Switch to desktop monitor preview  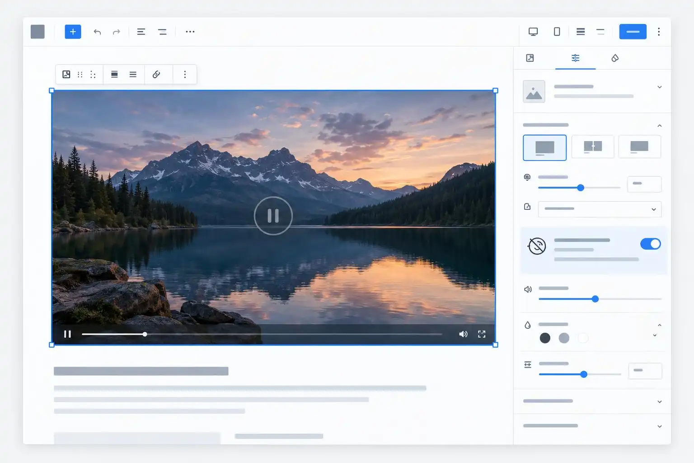[533, 32]
